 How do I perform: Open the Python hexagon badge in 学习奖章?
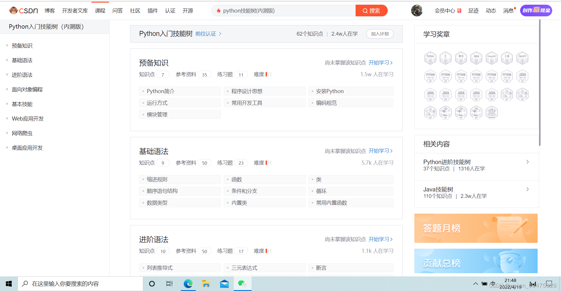[x=430, y=58]
